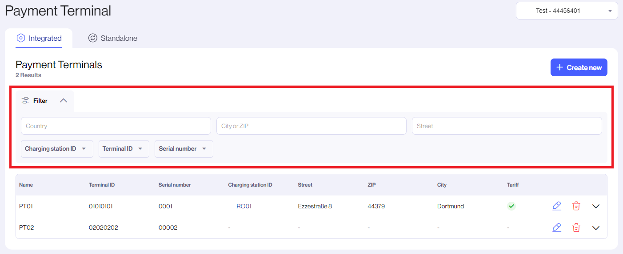Click the Payment Terminals heading

(x=59, y=65)
